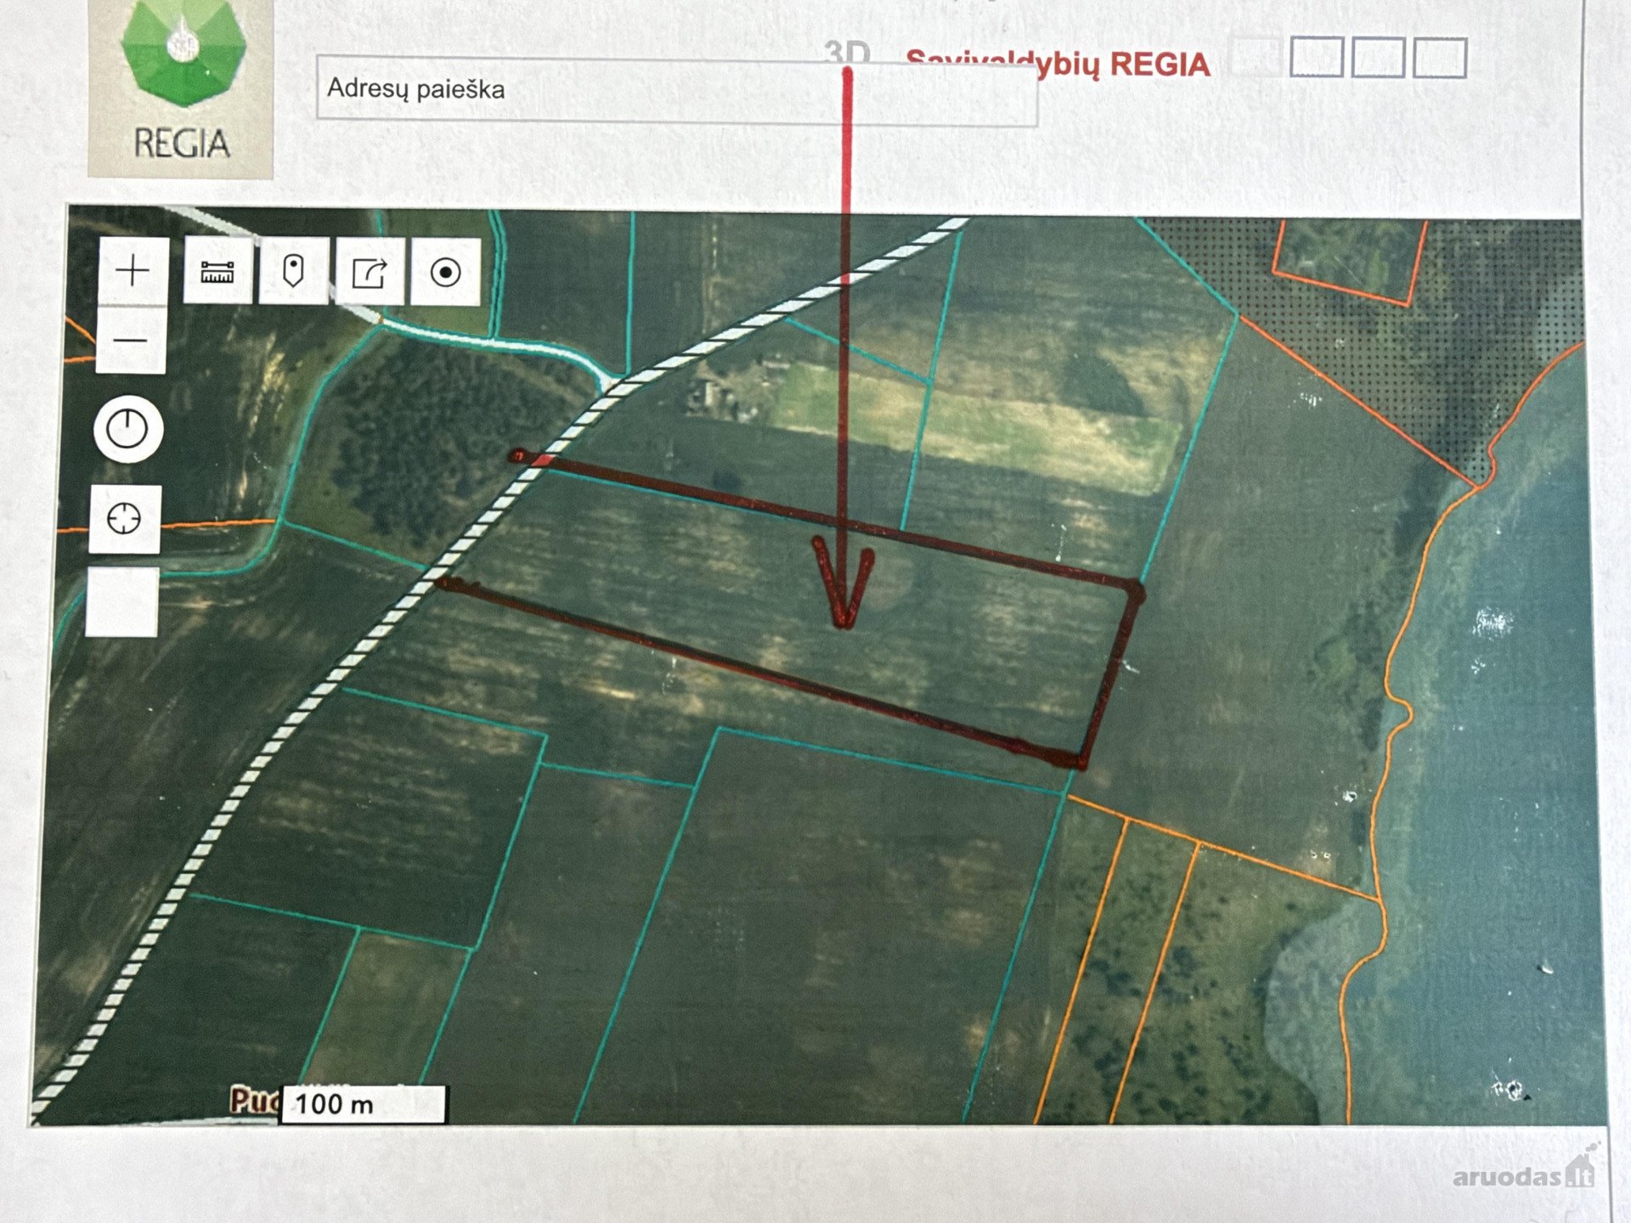This screenshot has height=1223, width=1631.
Task: Click the last dark-outlined header box
Action: pos(1440,57)
